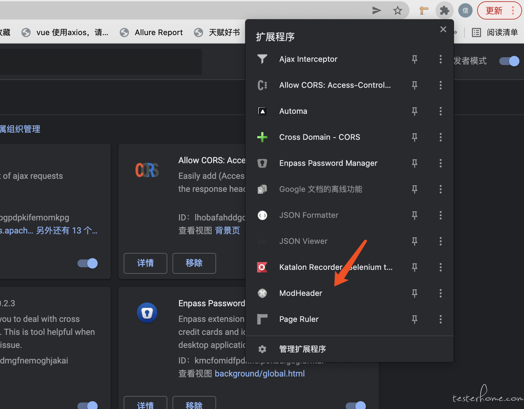Pin the Ajax Interceptor extension
The height and width of the screenshot is (409, 524).
pyautogui.click(x=415, y=59)
